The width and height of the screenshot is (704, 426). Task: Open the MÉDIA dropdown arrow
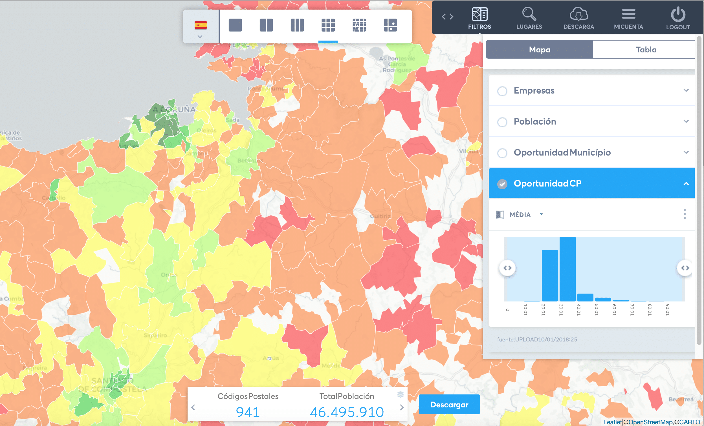pyautogui.click(x=541, y=214)
